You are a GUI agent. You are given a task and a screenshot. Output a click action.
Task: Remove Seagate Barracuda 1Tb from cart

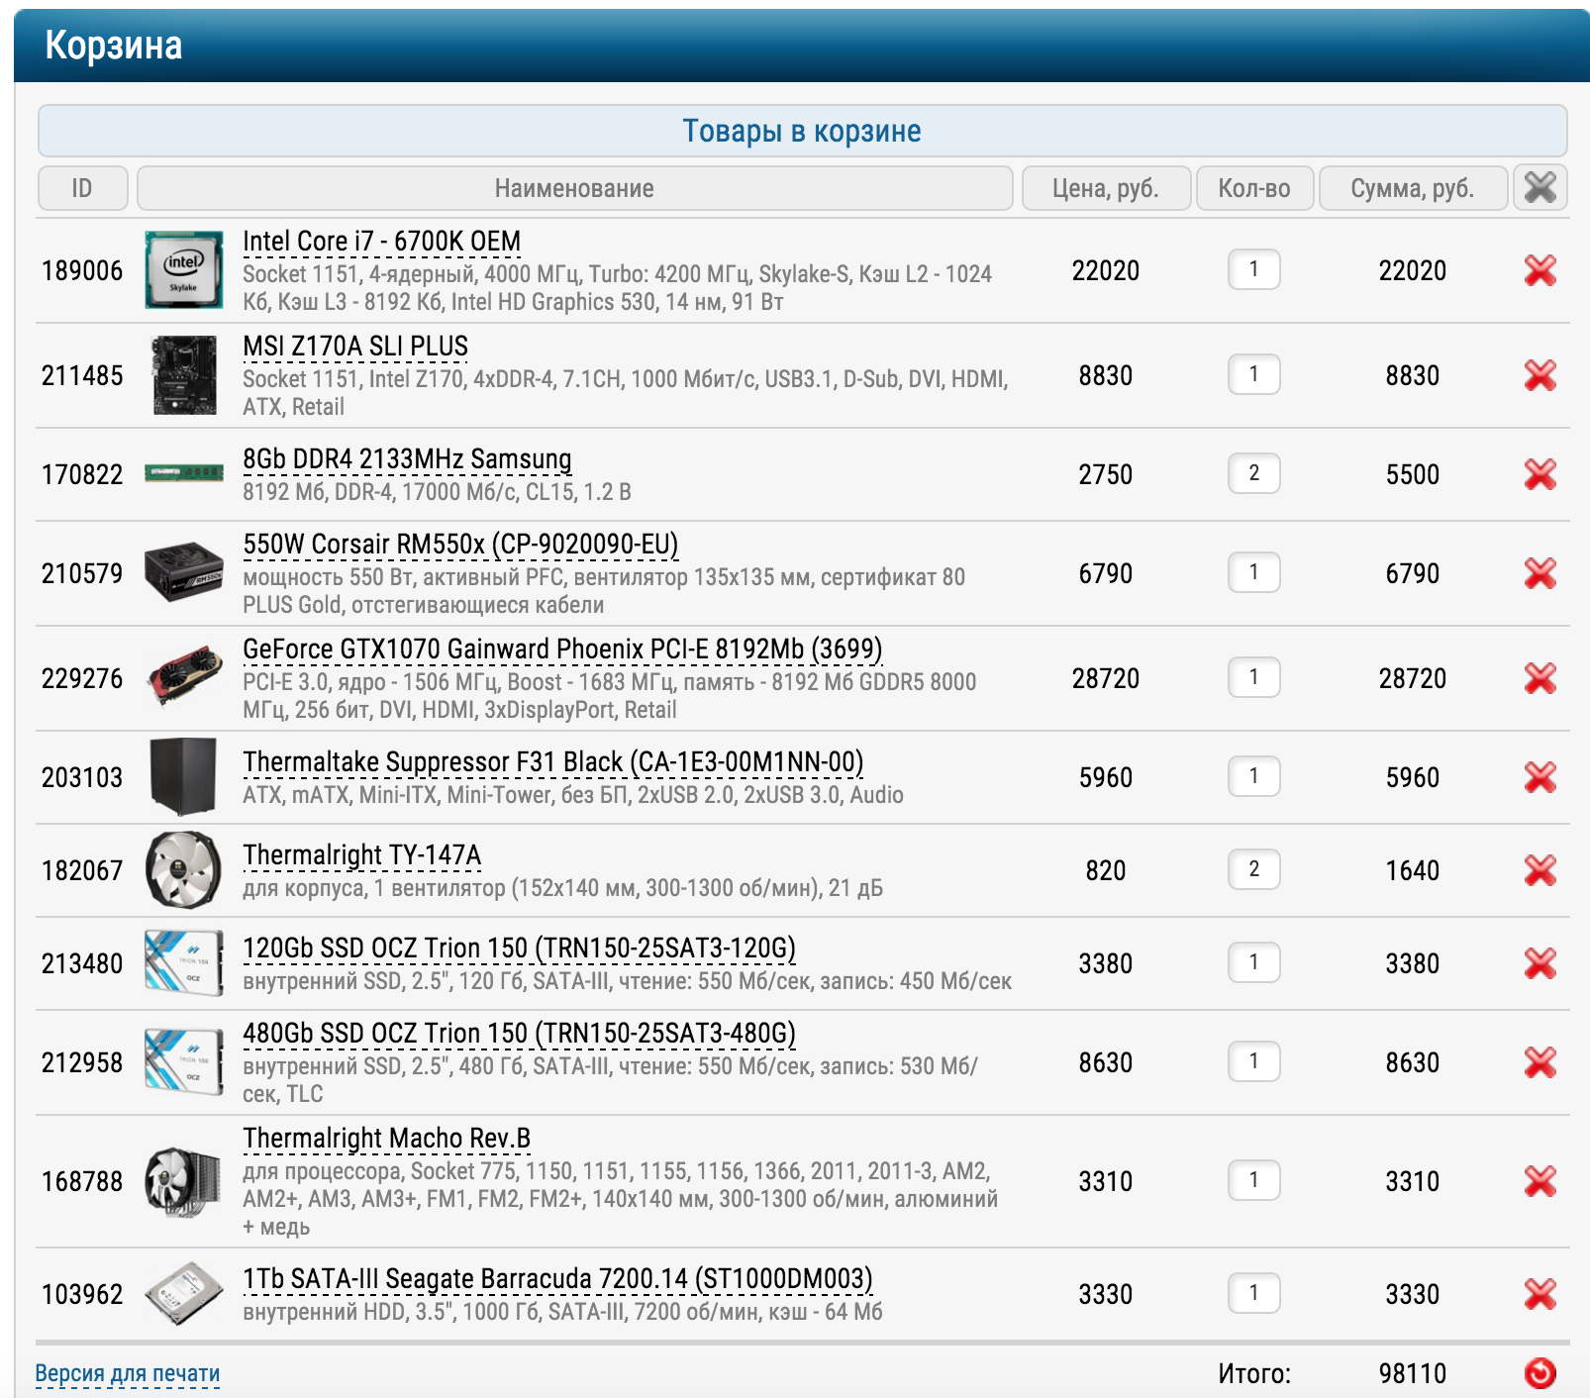[x=1540, y=1294]
